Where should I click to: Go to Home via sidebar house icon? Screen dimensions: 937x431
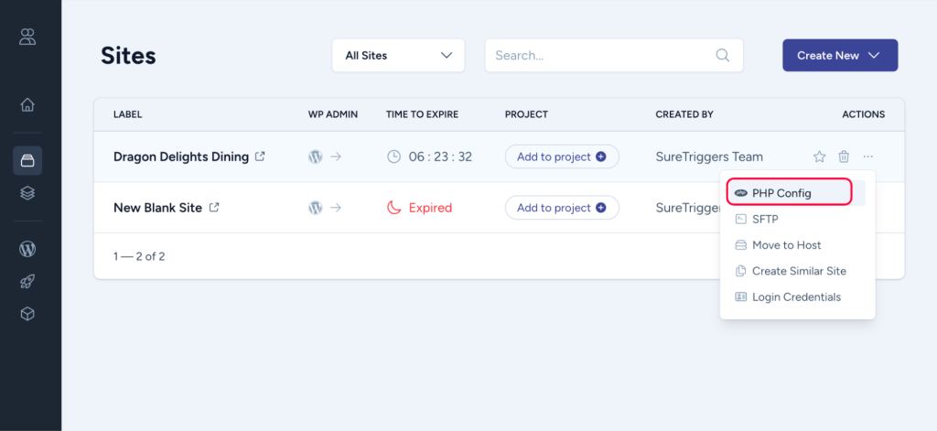[x=27, y=104]
